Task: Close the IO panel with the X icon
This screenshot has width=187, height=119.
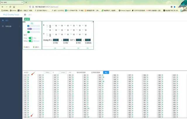Action: [x=93, y=22]
